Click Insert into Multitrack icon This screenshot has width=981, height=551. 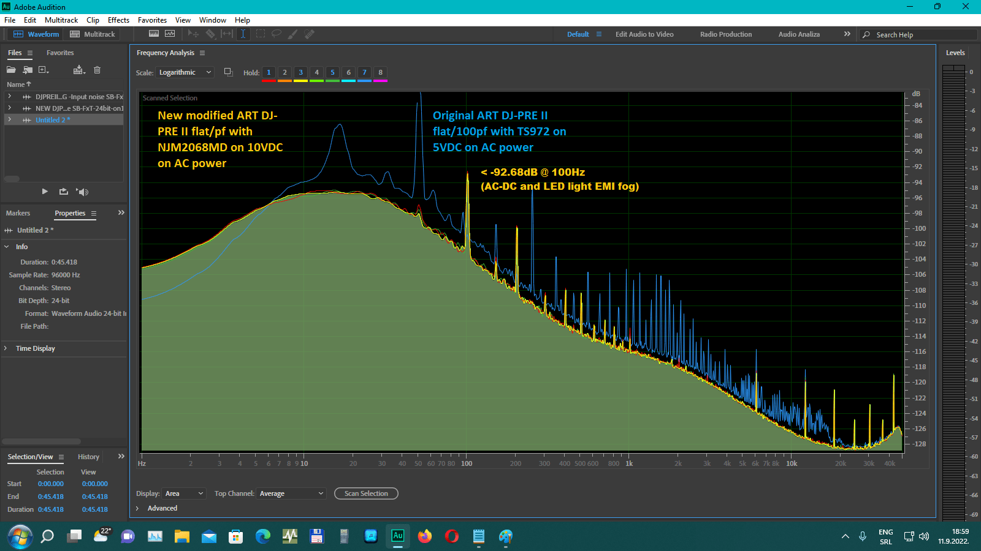tap(78, 70)
